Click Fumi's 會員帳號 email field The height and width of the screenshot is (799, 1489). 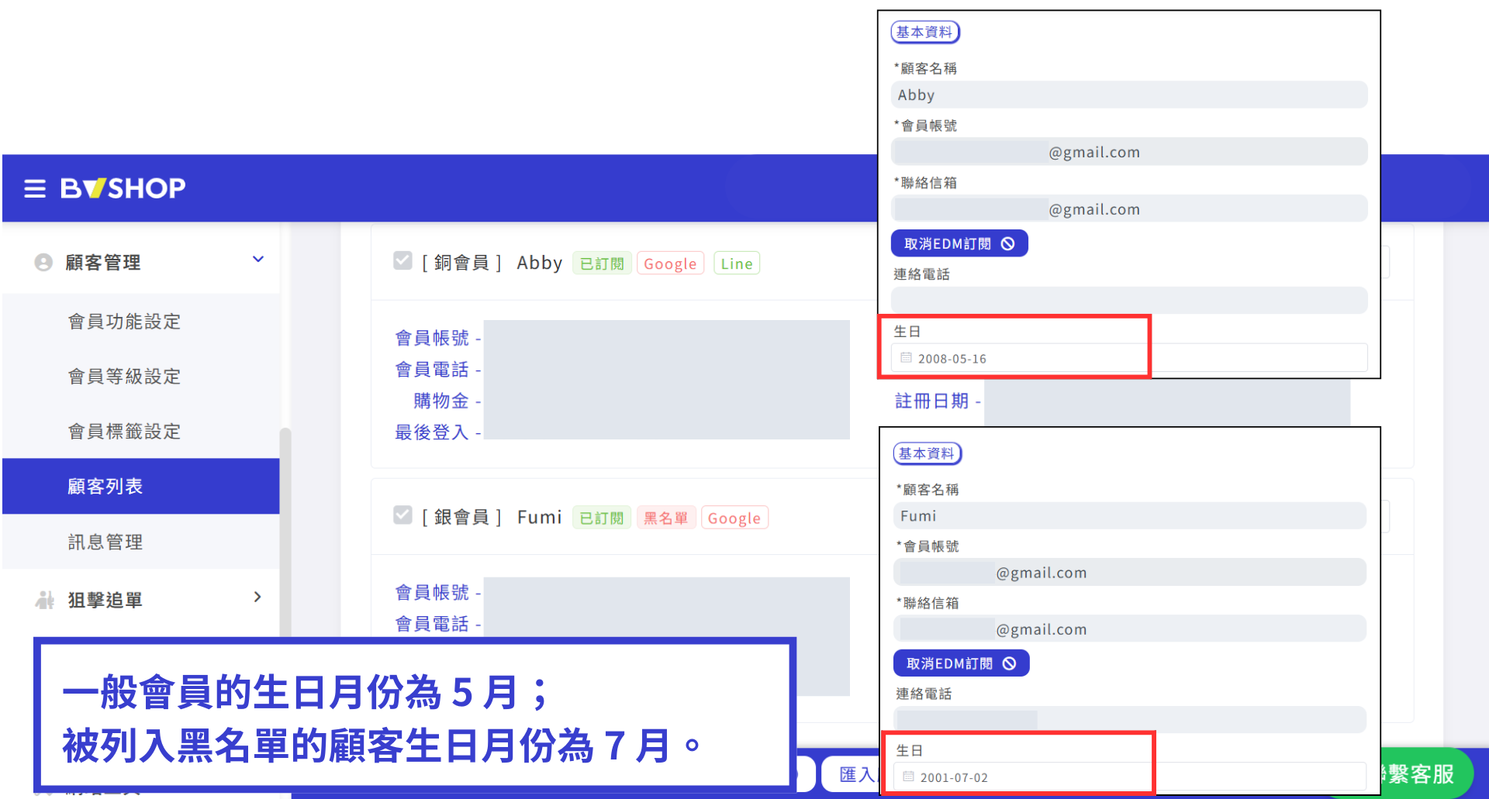pyautogui.click(x=1130, y=572)
